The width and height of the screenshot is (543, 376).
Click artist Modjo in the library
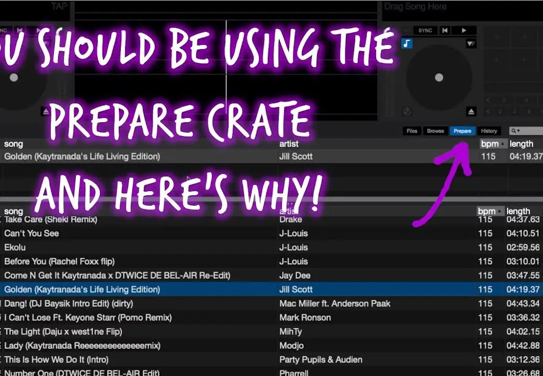[x=291, y=346]
